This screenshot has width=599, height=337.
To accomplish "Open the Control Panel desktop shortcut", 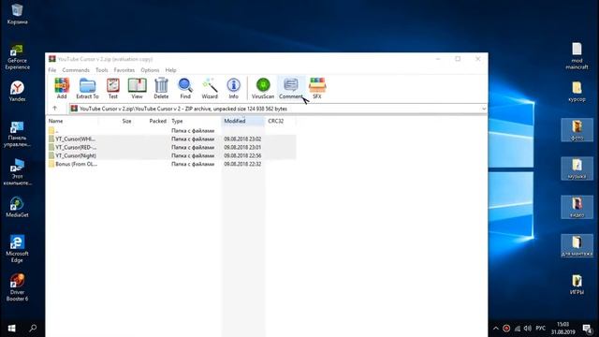I will (17, 134).
